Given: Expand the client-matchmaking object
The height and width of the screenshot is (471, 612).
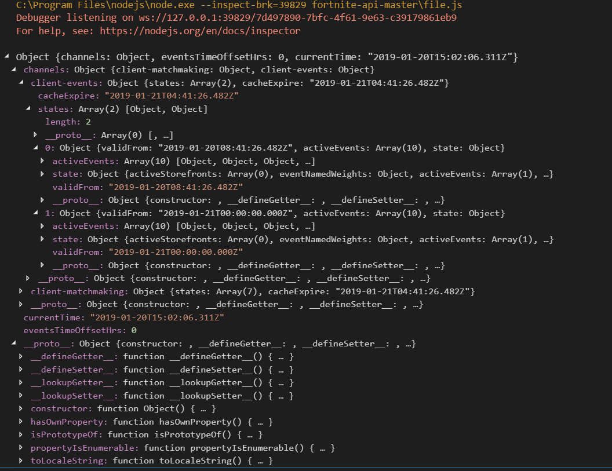Looking at the screenshot, I should [x=21, y=291].
